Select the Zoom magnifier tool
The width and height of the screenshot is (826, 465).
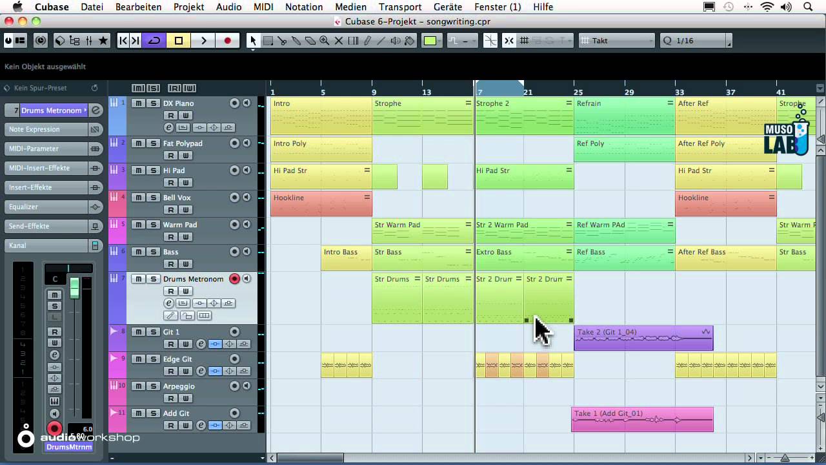coord(325,41)
